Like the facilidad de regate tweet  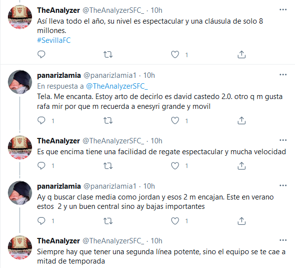(x=175, y=166)
